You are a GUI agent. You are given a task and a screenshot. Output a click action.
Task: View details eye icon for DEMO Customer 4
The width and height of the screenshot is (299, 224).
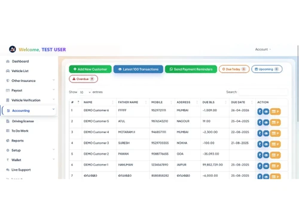tap(266, 133)
